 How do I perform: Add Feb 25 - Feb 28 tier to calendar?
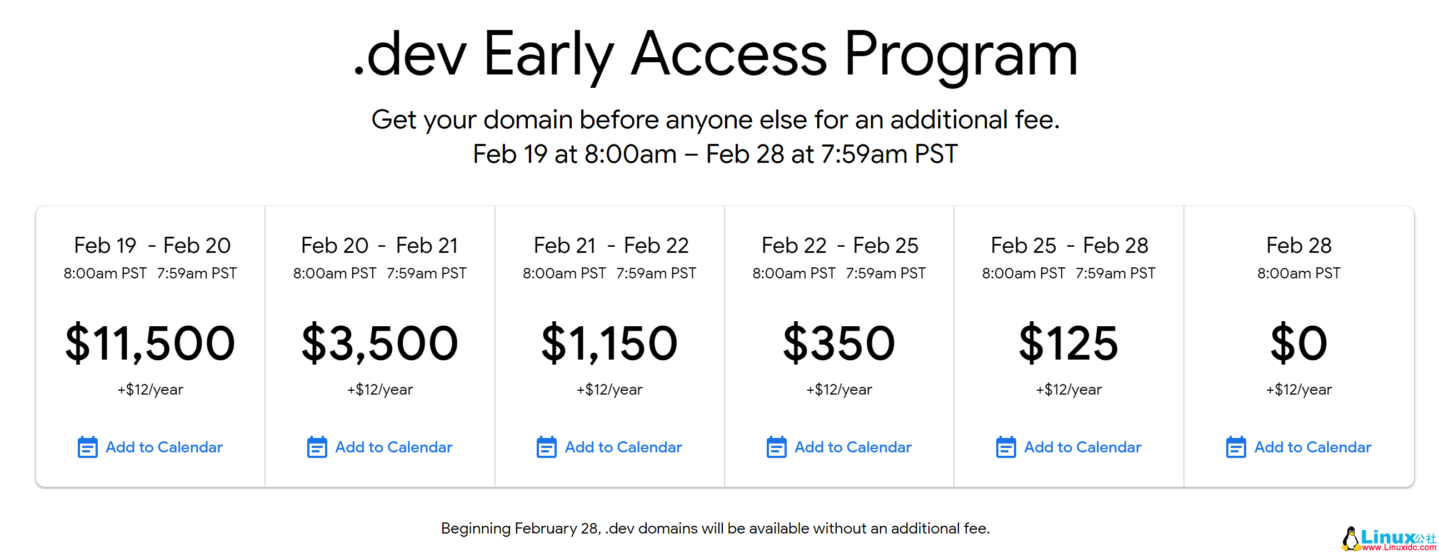tap(1068, 447)
